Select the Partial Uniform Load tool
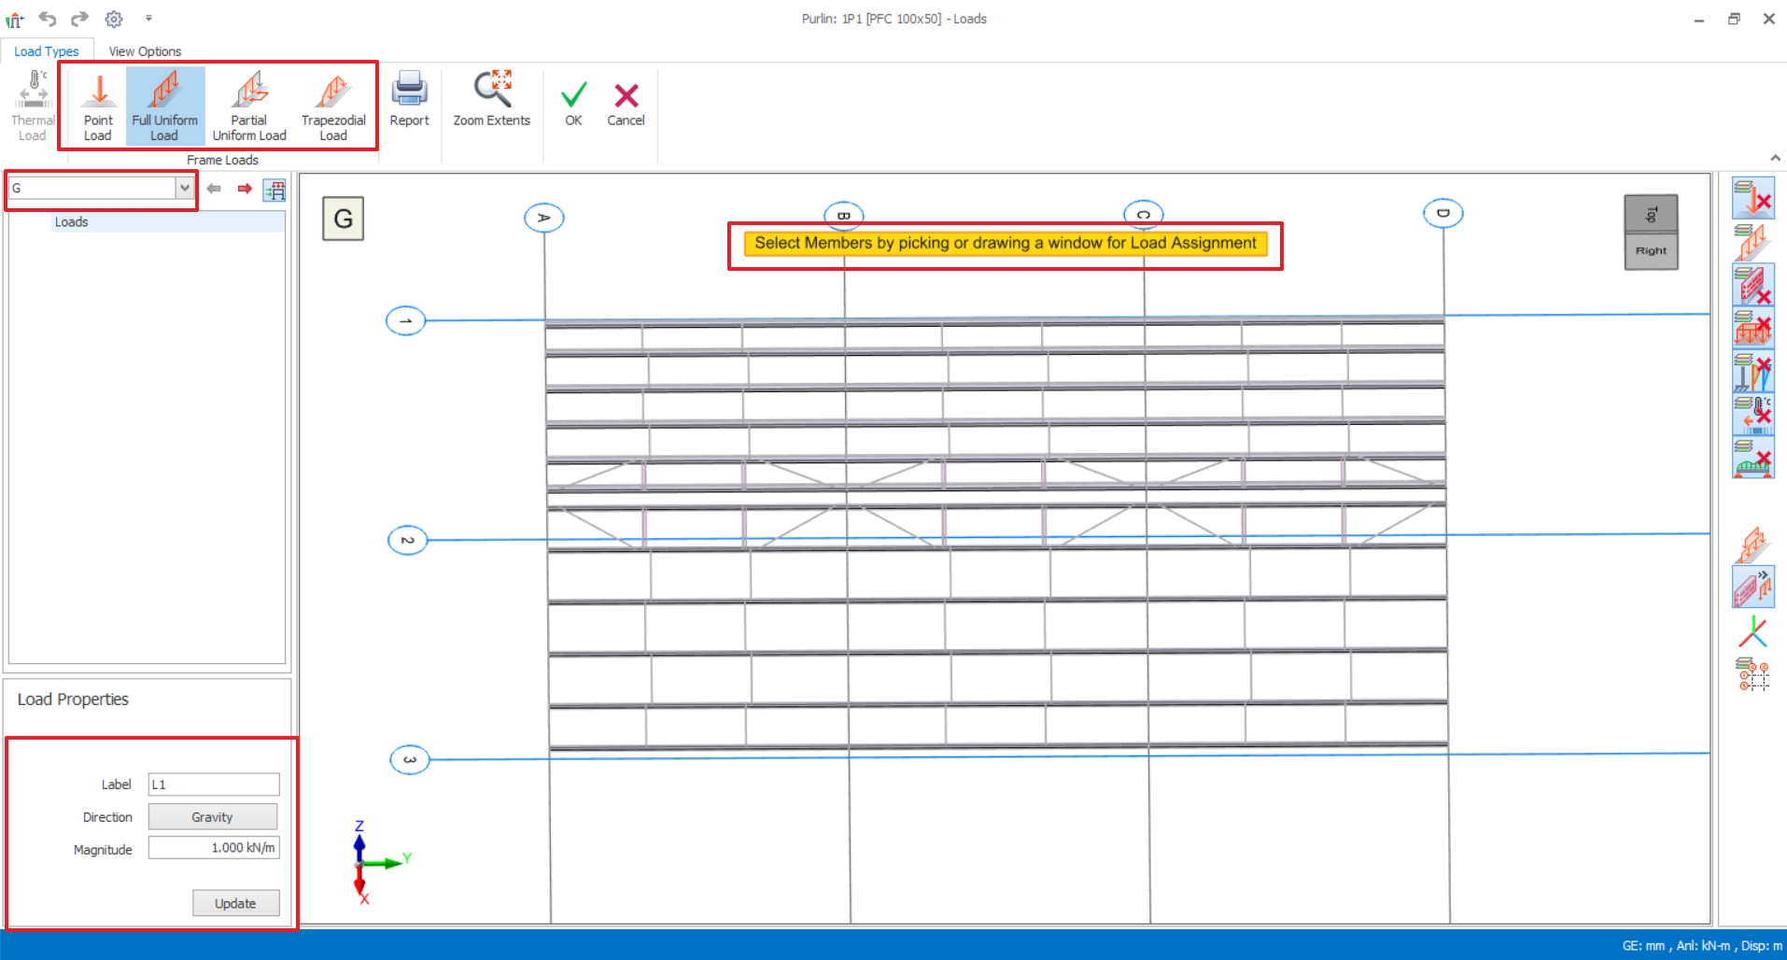 tap(249, 106)
